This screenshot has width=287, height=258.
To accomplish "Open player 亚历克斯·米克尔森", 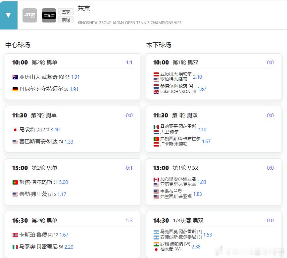I will coord(178,185).
